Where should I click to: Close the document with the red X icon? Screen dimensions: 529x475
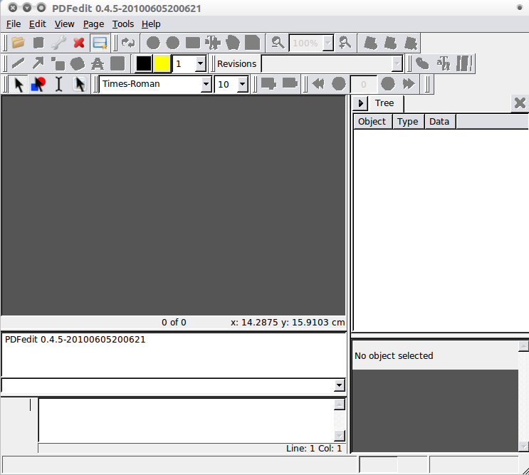coord(79,43)
